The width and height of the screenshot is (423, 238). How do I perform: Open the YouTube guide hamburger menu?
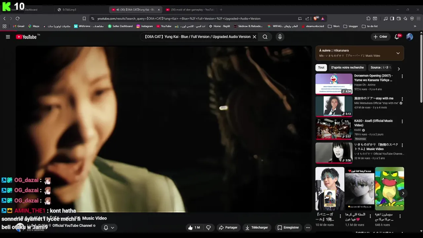8,37
